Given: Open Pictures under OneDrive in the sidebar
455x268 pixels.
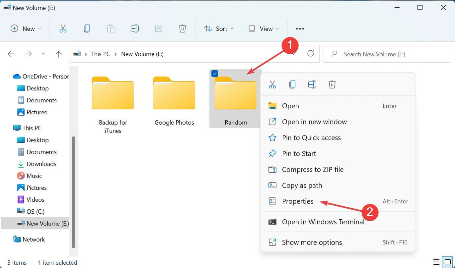Looking at the screenshot, I should click(x=32, y=112).
